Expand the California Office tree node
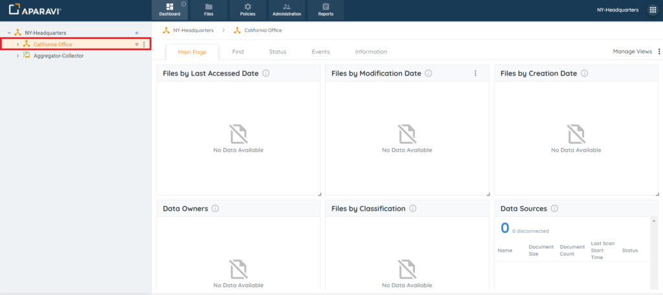 coord(17,44)
